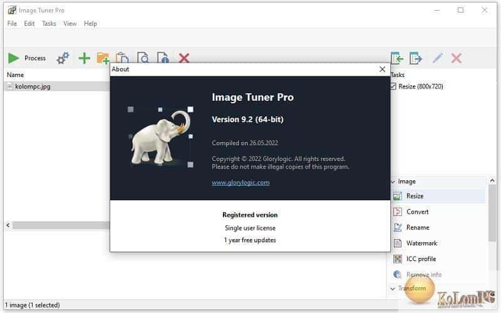Click the Remove info task icon
This screenshot has width=501, height=313.
tap(398, 274)
